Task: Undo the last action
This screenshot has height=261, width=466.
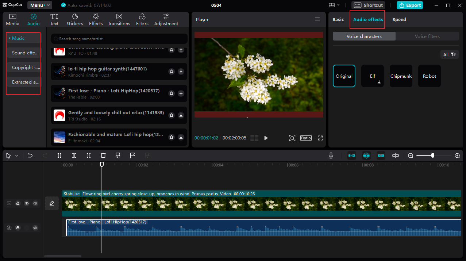Action: click(30, 156)
